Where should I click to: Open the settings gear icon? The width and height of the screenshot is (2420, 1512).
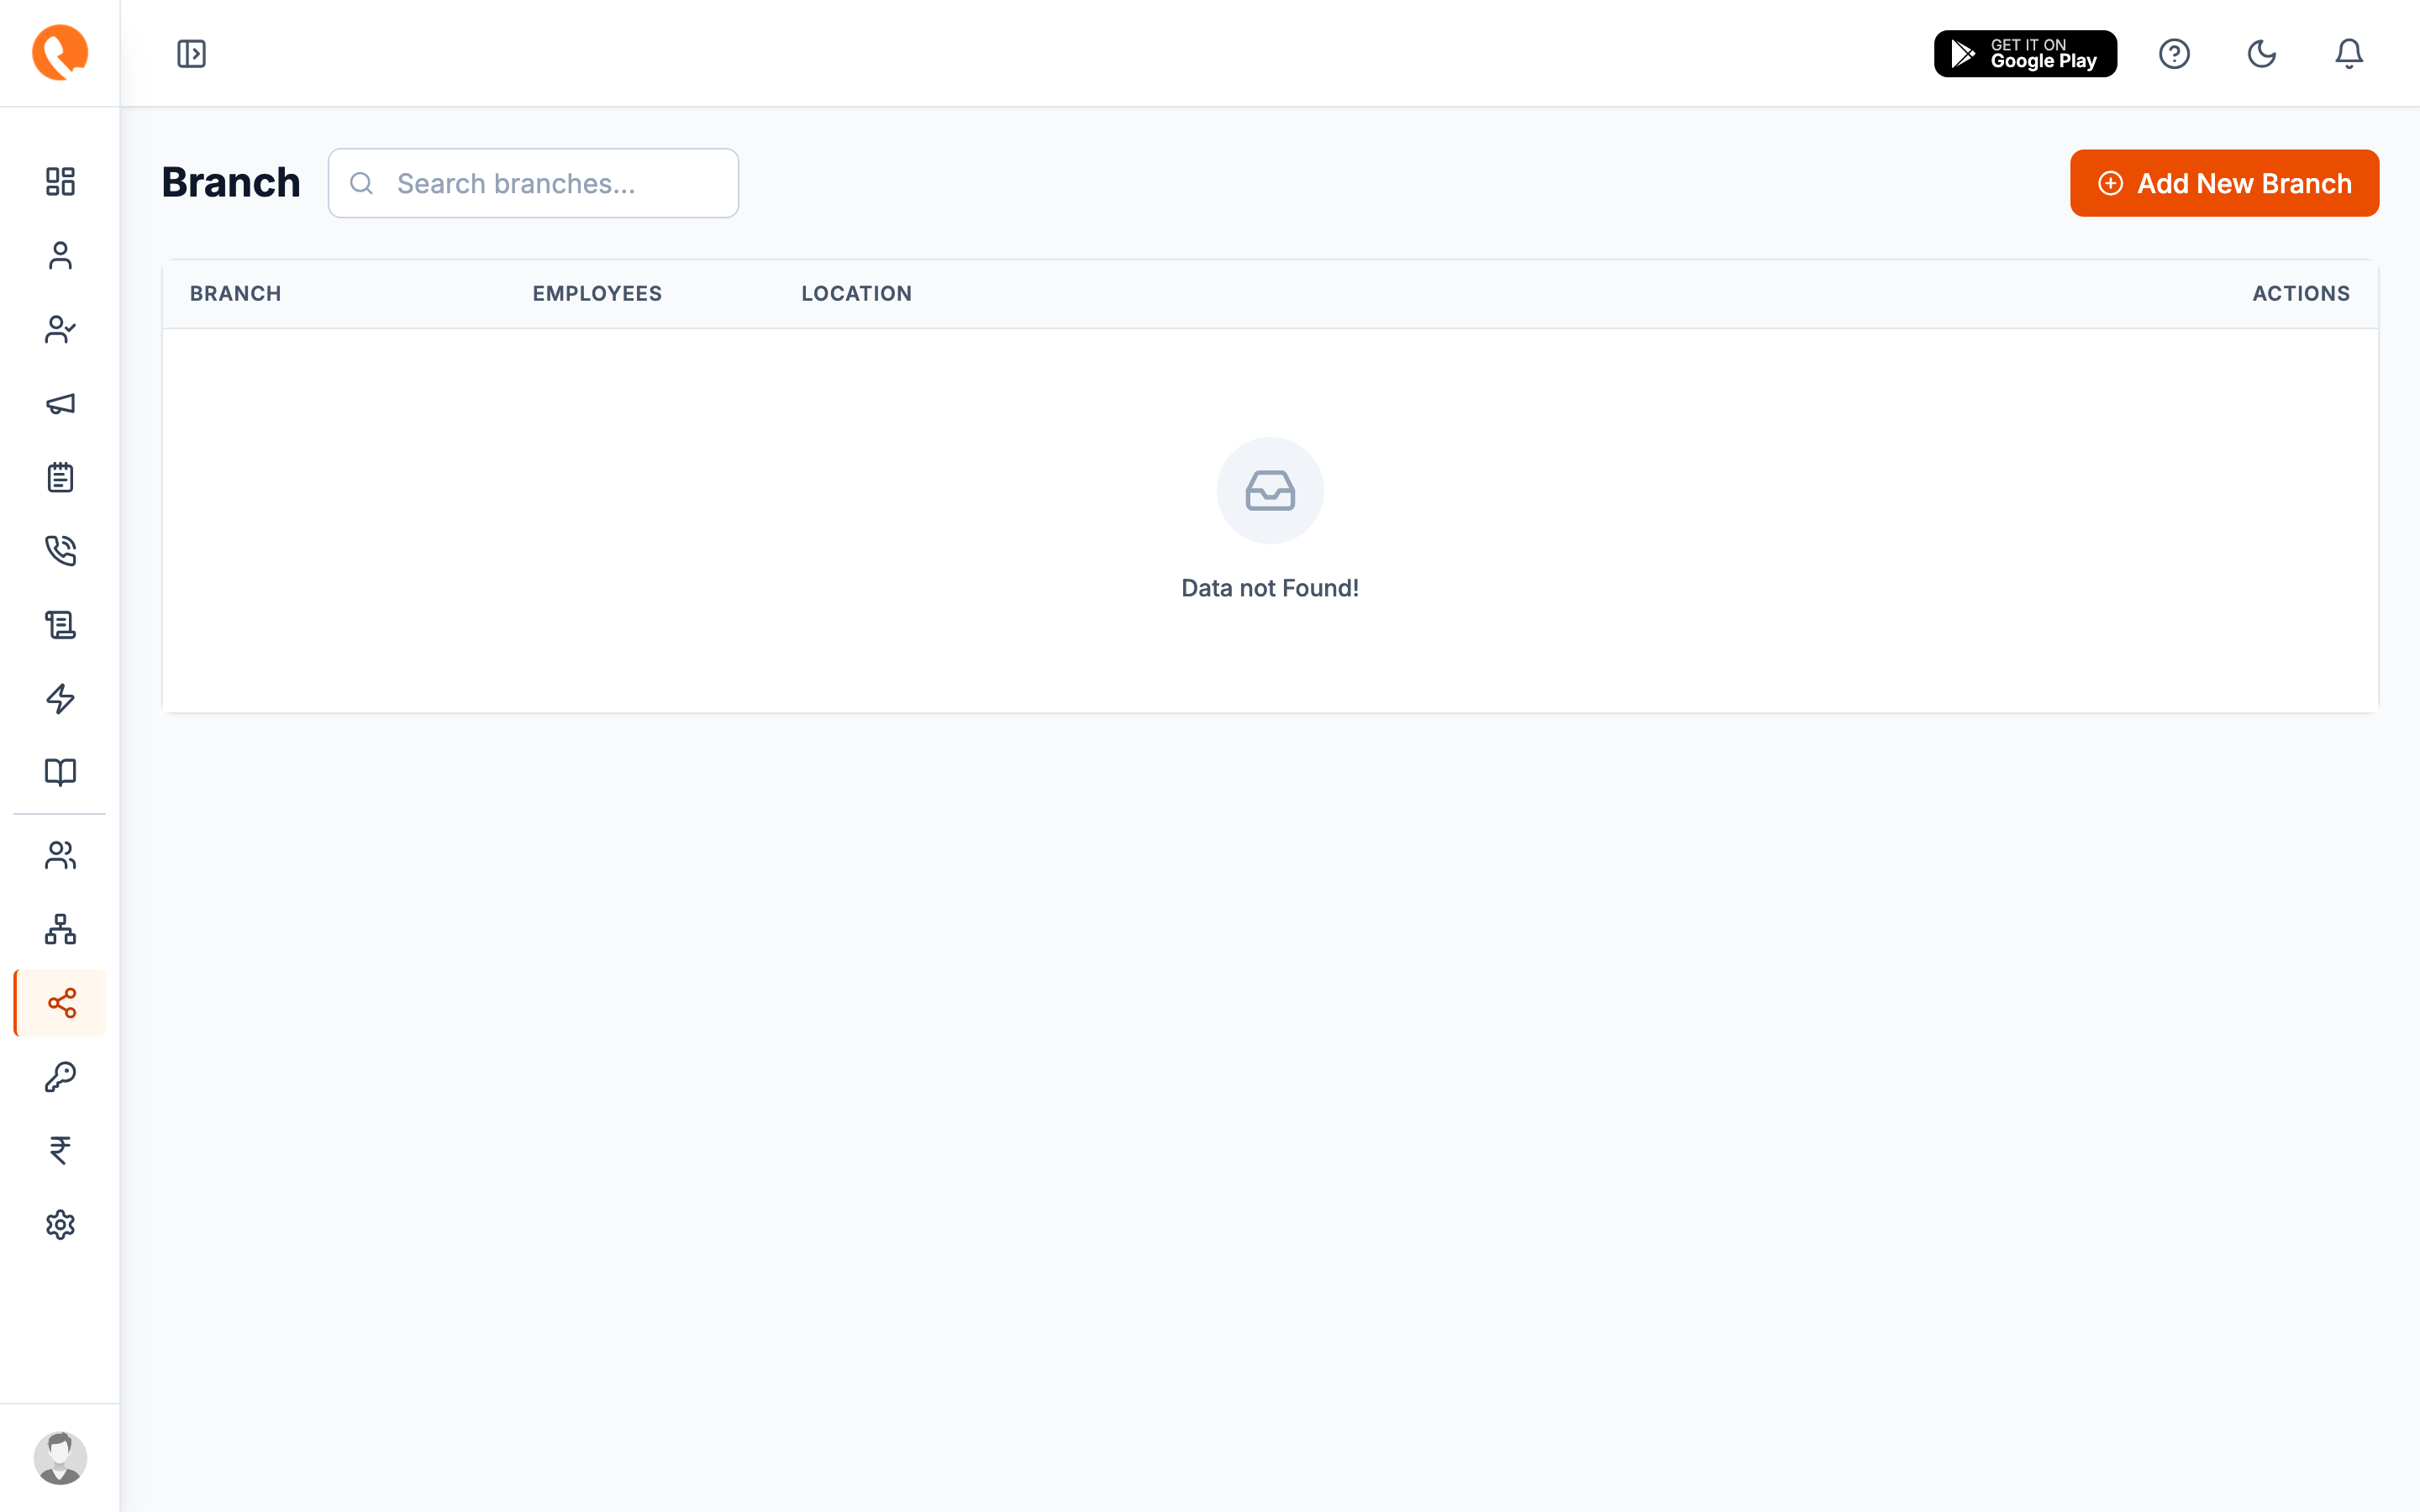point(60,1225)
